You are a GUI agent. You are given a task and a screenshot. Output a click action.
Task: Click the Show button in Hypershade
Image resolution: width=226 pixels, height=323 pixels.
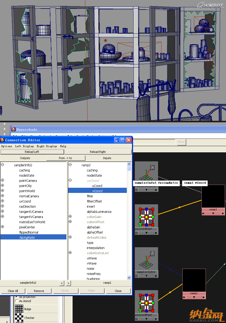181,142
